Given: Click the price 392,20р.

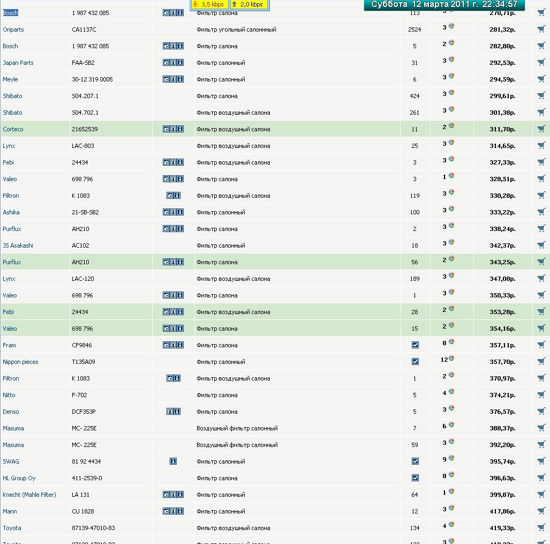Looking at the screenshot, I should (x=502, y=445).
